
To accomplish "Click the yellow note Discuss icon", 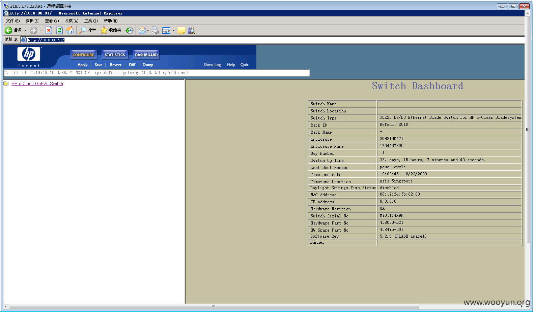I will click(x=181, y=30).
